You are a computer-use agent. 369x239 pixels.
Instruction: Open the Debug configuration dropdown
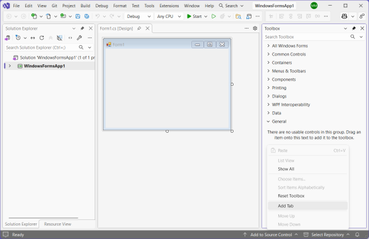point(138,16)
